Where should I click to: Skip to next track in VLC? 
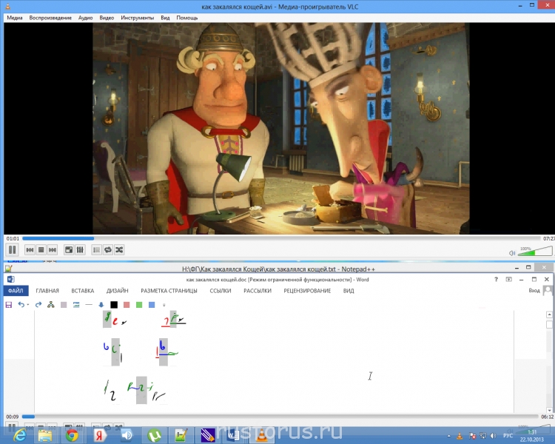point(53,250)
